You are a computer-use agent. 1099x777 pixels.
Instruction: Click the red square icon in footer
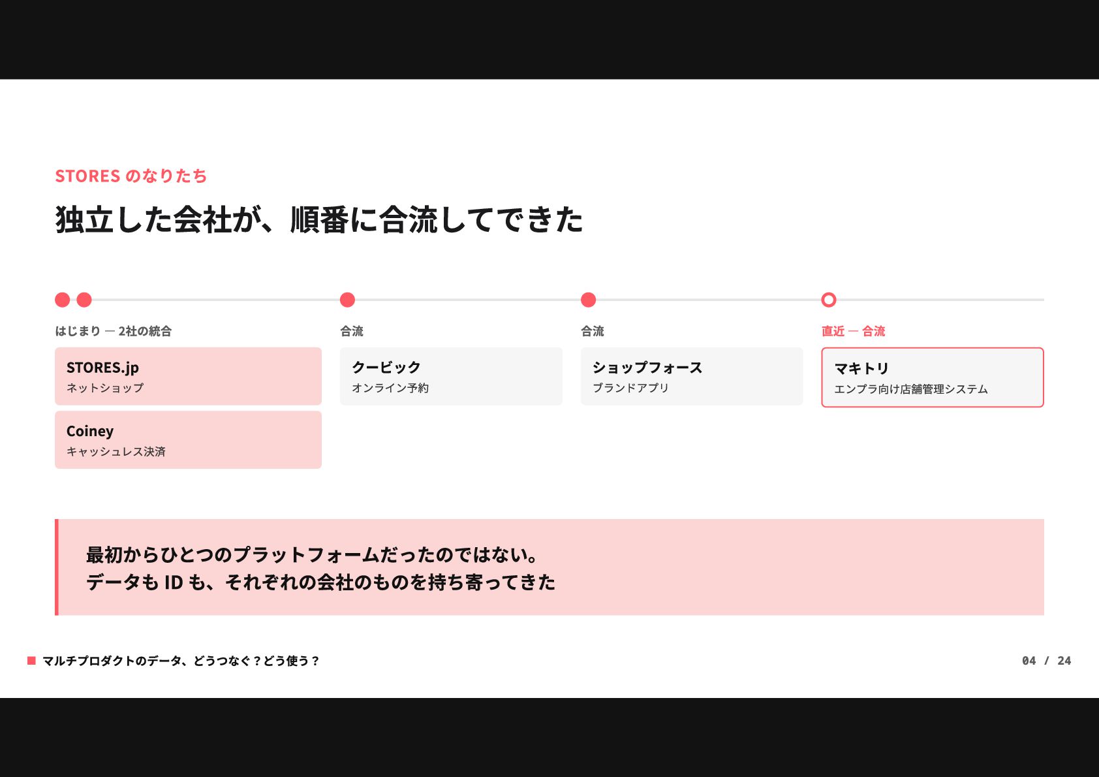[x=31, y=661]
